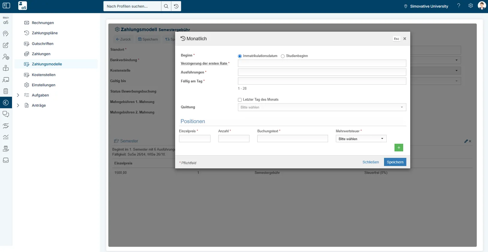Close dialog with the X button
The width and height of the screenshot is (488, 252).
tap(405, 39)
